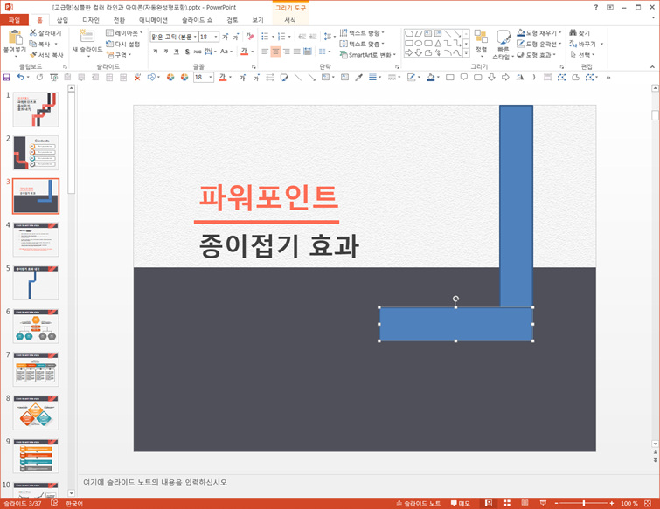
Task: Select slide 6 organization chart thumbnail
Action: [x=36, y=326]
